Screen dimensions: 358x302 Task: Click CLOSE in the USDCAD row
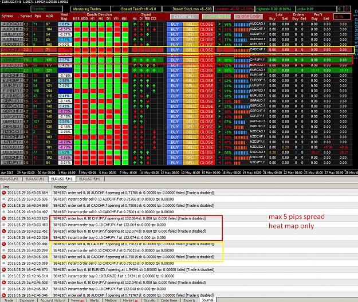point(207,152)
